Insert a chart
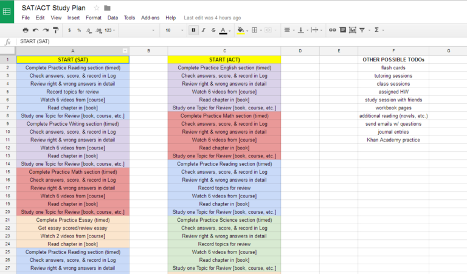Screen dimensions: 467x274 tap(353, 30)
